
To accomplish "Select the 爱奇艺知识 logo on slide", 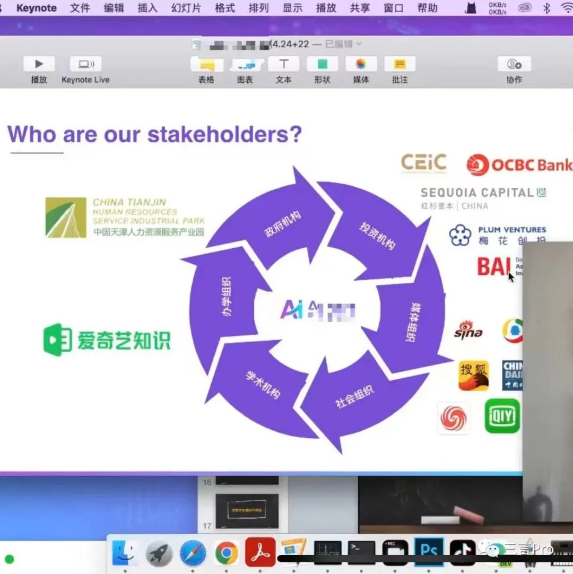I will [107, 340].
